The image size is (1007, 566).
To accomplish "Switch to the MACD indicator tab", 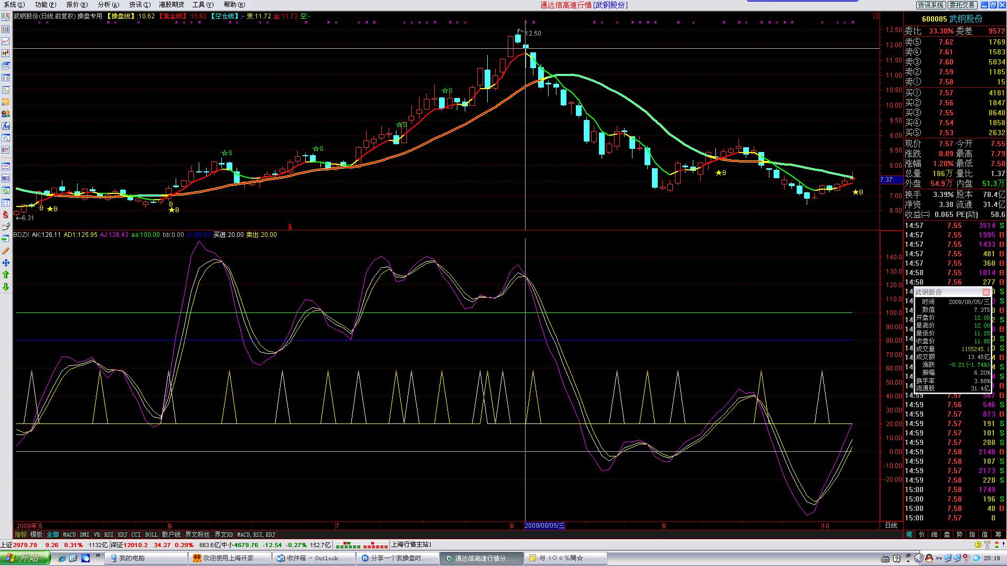I will click(x=69, y=535).
